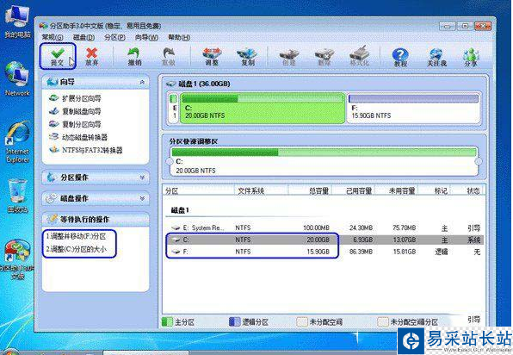Screen dimensions: 513x355
Task: Grab right resize handle in 分区快速调整区
Action: 479,161
